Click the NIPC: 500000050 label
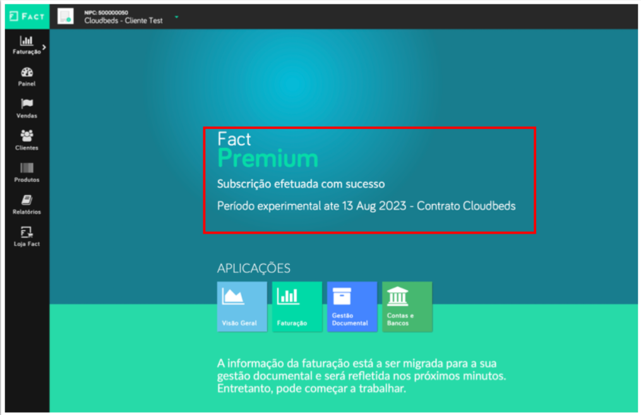This screenshot has width=641, height=415. point(106,13)
